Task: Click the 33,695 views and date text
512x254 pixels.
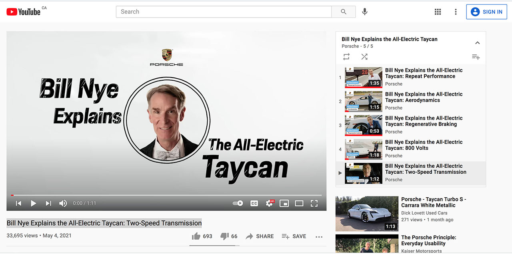Action: point(39,236)
